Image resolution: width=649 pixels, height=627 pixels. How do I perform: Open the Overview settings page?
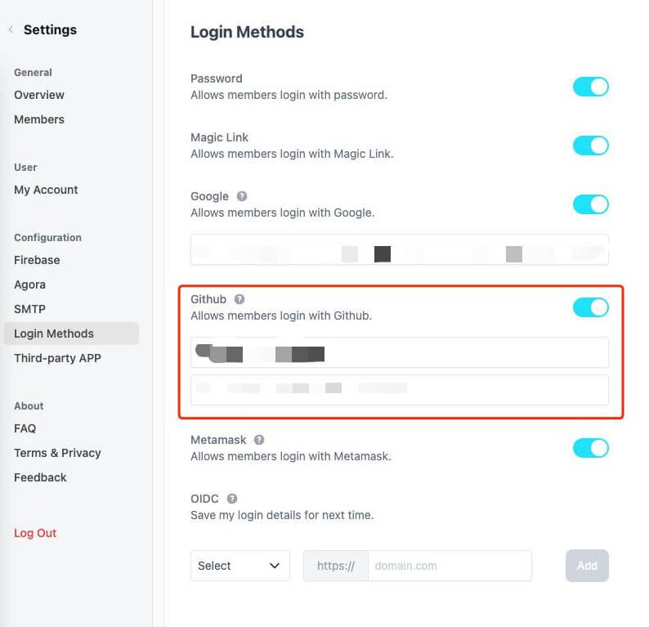(x=39, y=95)
